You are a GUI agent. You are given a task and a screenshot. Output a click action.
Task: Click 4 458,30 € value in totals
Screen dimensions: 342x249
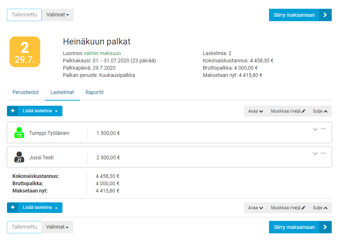point(108,176)
